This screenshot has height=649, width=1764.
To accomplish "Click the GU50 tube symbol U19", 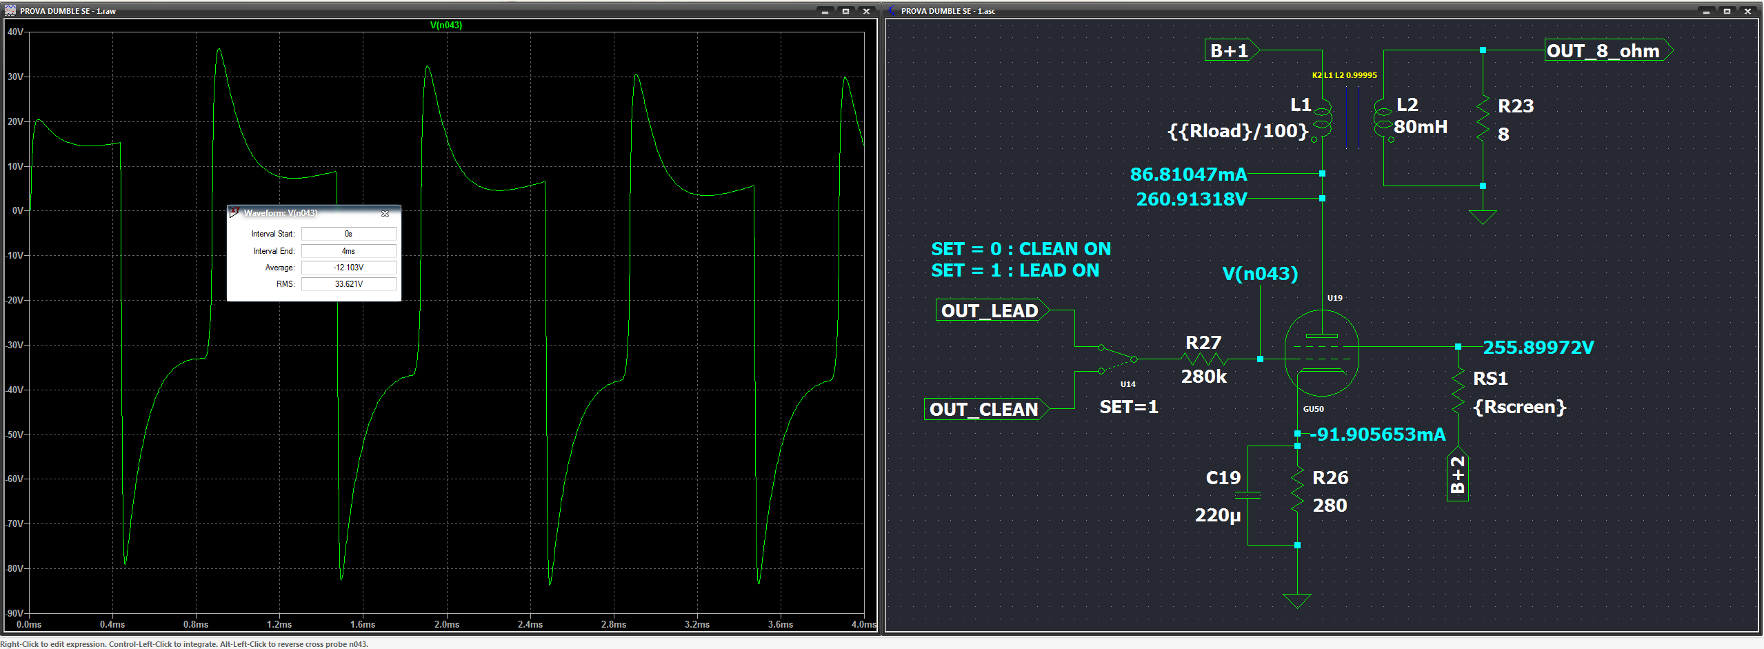I will click(1321, 353).
